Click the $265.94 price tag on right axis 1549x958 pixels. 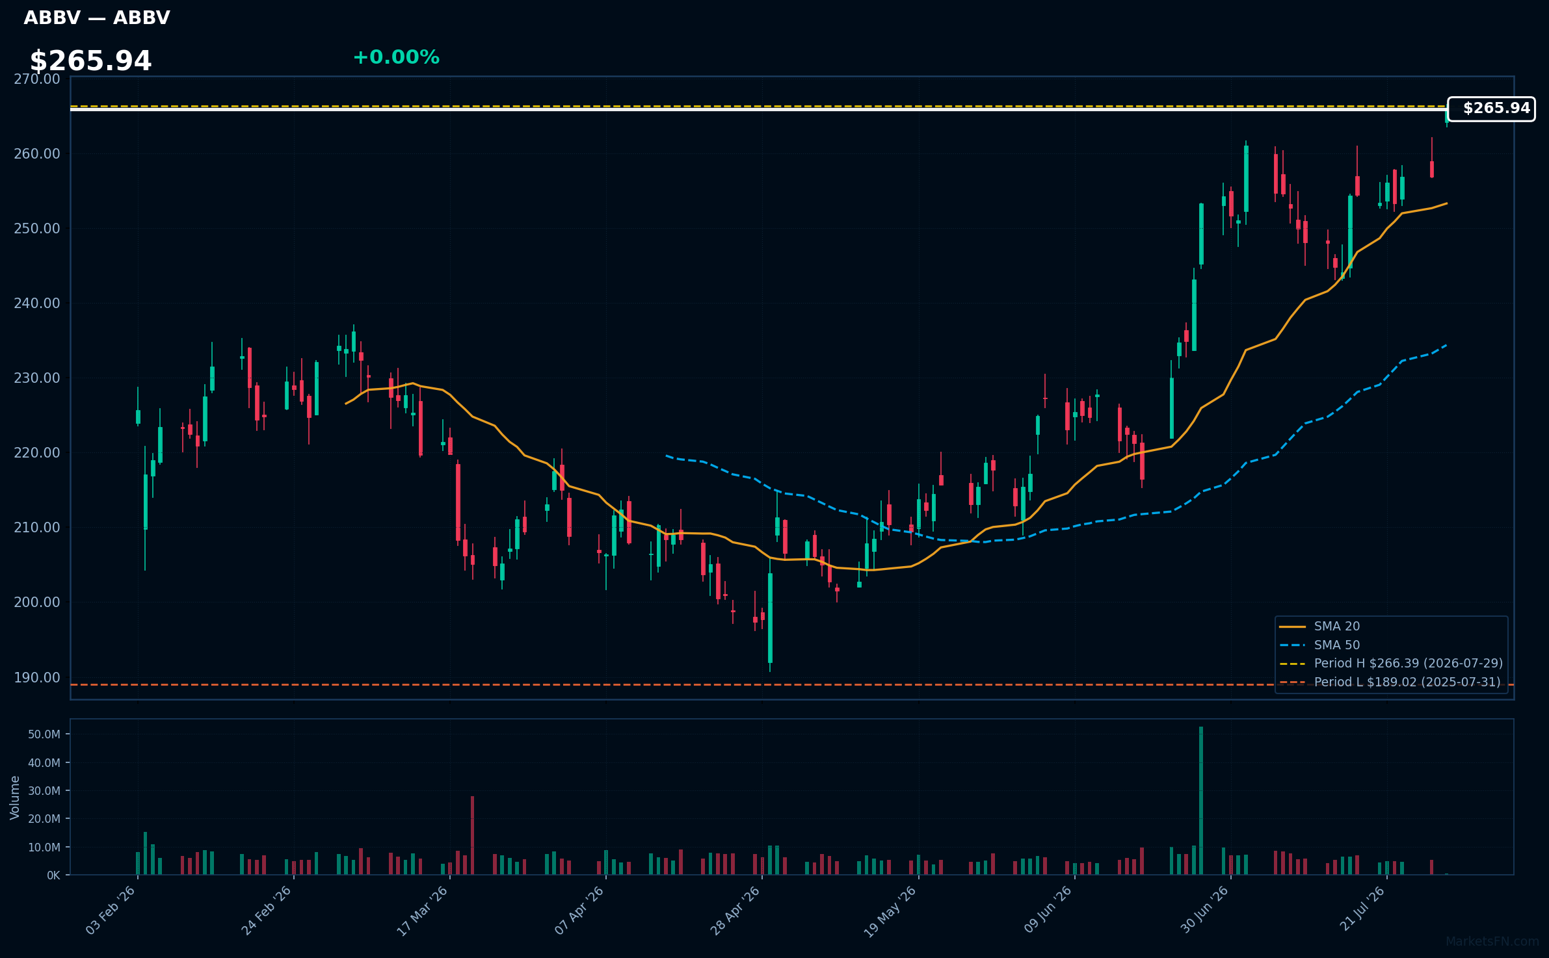1491,109
